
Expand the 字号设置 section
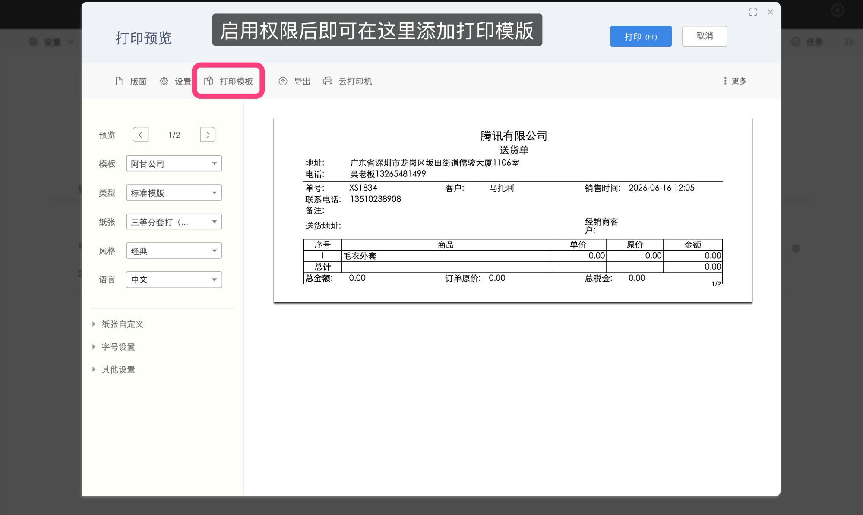coord(114,347)
